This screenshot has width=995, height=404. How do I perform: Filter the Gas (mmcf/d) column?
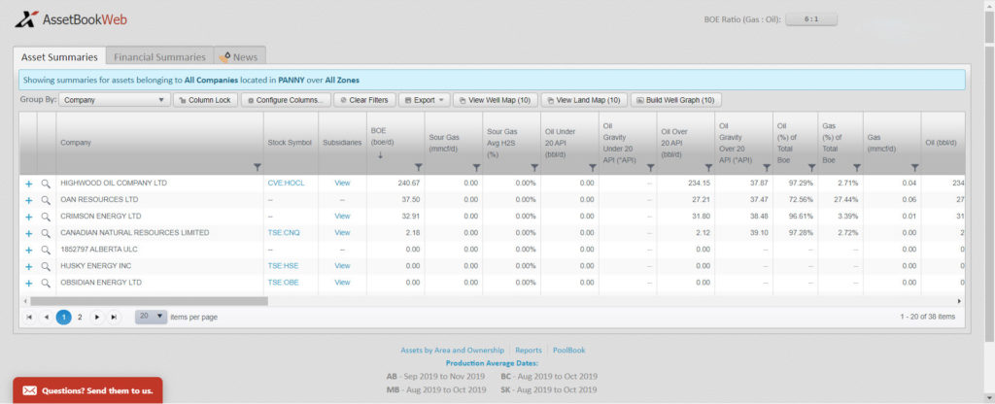click(x=914, y=167)
